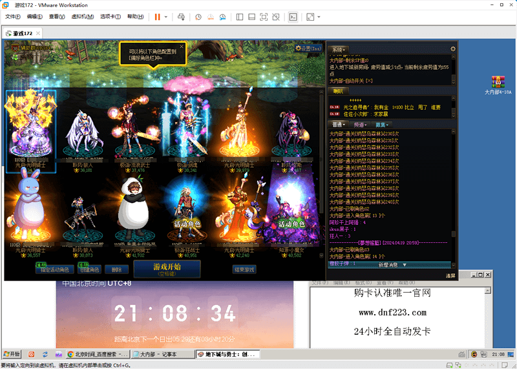Screen dimensions: 517x369
Task: Click the VMware status bar network adapter icon
Action: (459, 365)
